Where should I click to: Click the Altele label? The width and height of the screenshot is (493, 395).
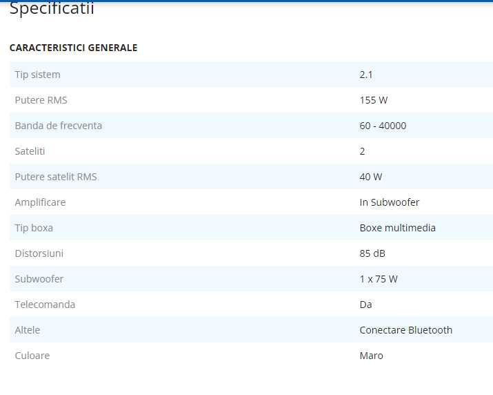click(x=28, y=330)
